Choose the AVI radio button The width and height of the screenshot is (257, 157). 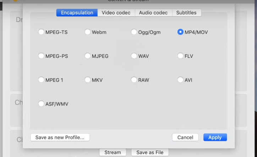click(180, 80)
